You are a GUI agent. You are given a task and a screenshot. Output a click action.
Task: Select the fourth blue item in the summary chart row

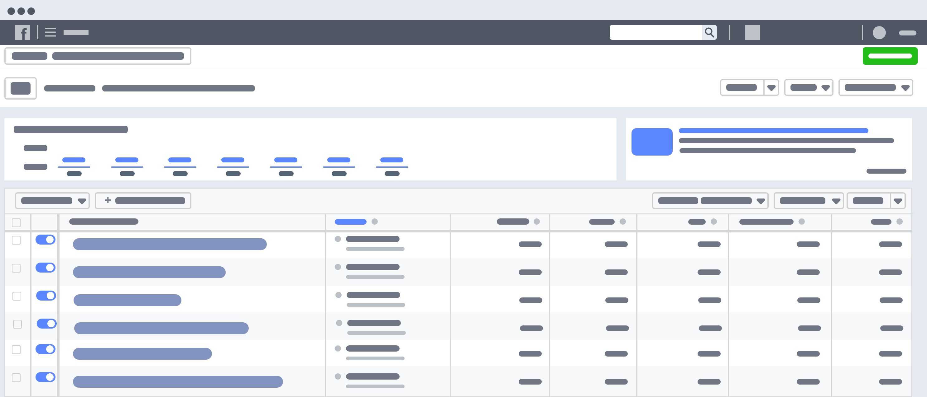coord(233,160)
